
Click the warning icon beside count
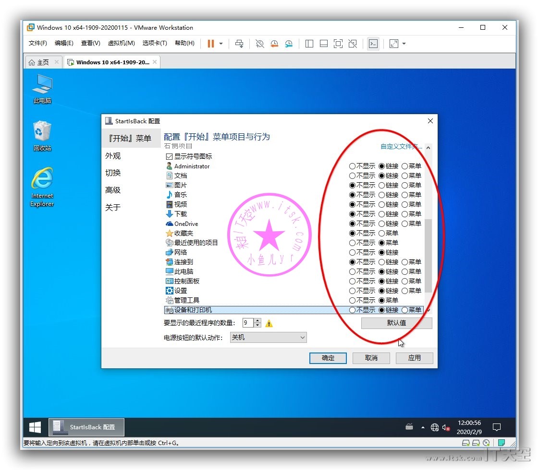pyautogui.click(x=269, y=323)
